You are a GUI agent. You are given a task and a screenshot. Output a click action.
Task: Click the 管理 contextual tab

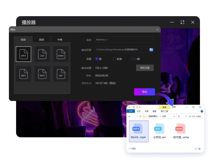coord(164,107)
